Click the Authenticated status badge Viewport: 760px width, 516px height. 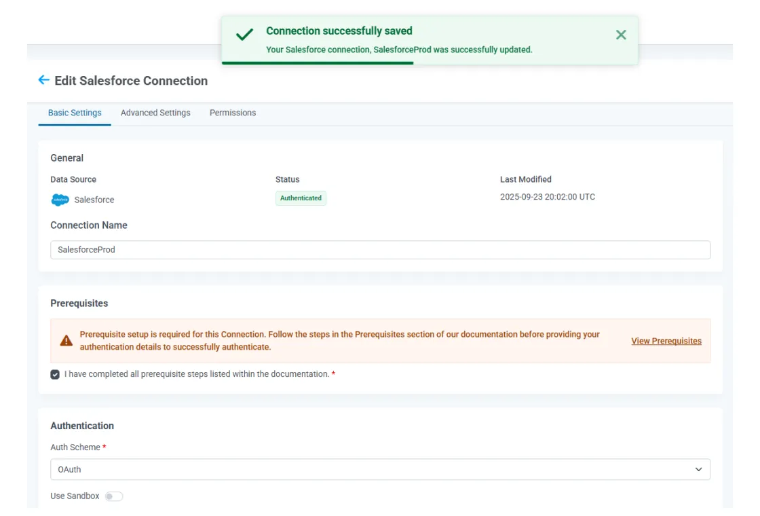(301, 198)
